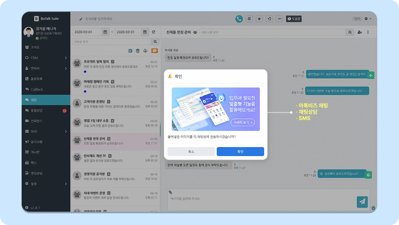This screenshot has height=225, width=399.
Task: Open 게시판 in the sidebar
Action: point(46,152)
